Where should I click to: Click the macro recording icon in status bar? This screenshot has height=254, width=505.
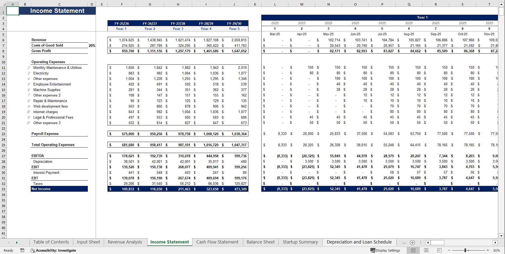pyautogui.click(x=22, y=250)
